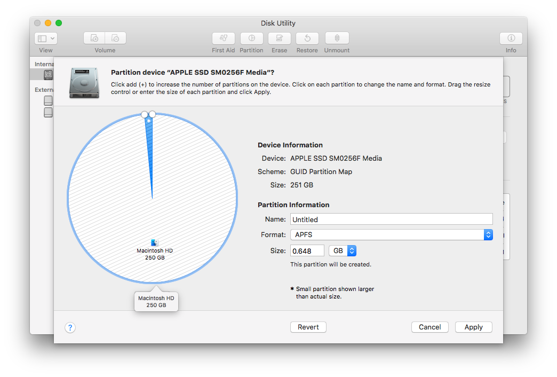Viewport: 557px width, 377px height.
Task: Click the green zoom window button
Action: click(59, 23)
